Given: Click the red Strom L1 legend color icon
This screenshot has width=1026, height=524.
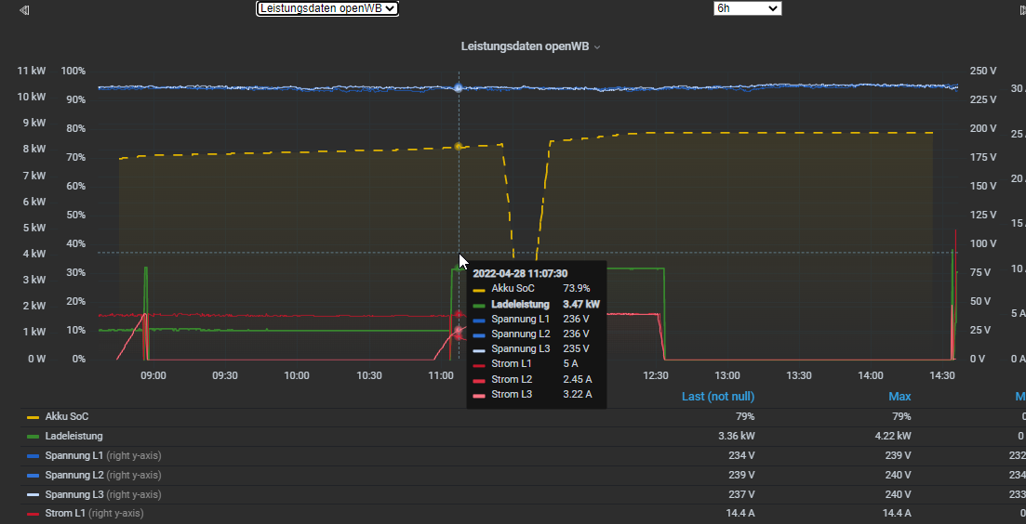Looking at the screenshot, I should [x=33, y=513].
